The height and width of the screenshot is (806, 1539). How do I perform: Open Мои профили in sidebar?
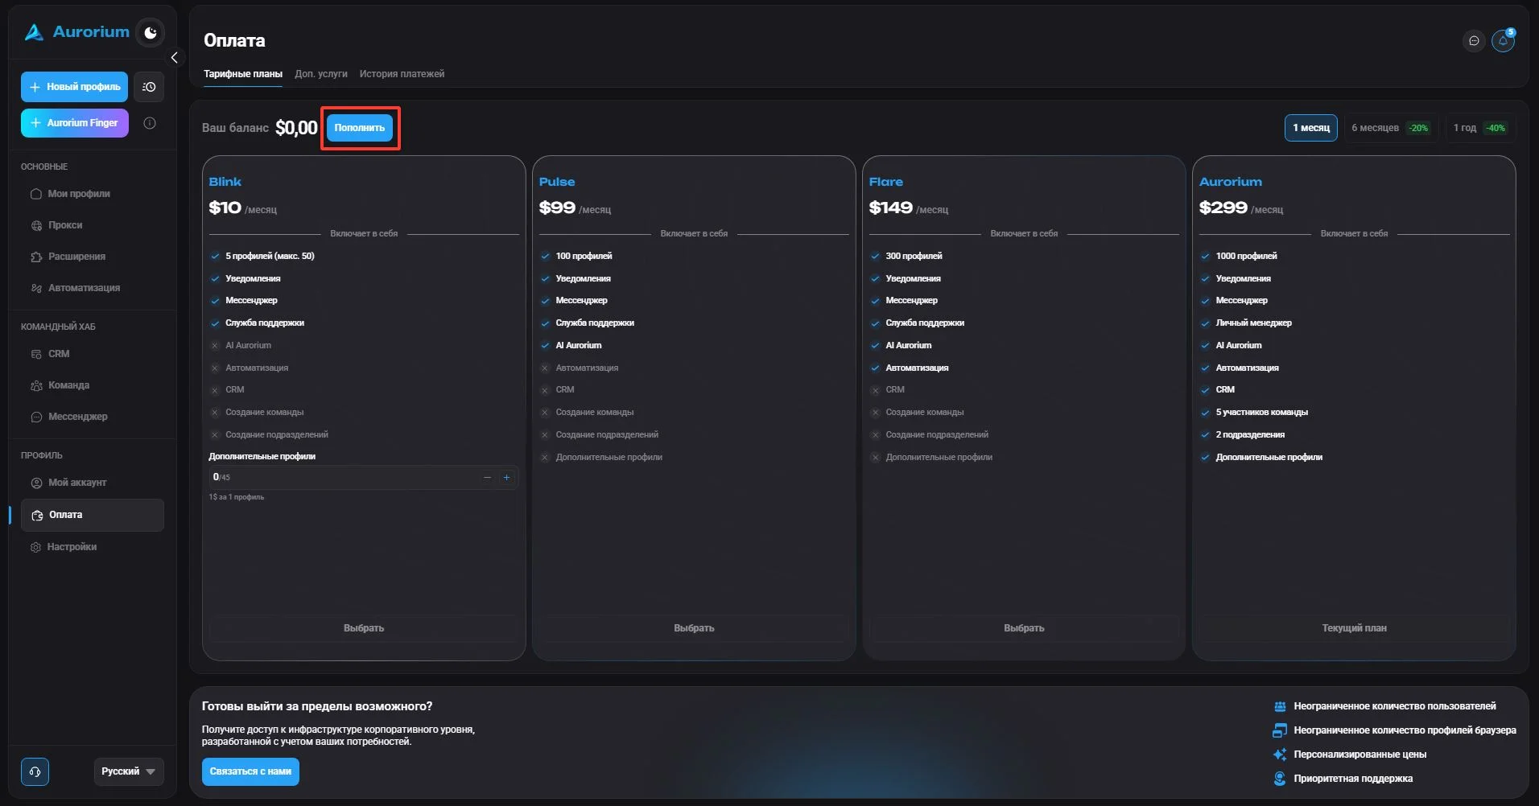tap(79, 194)
